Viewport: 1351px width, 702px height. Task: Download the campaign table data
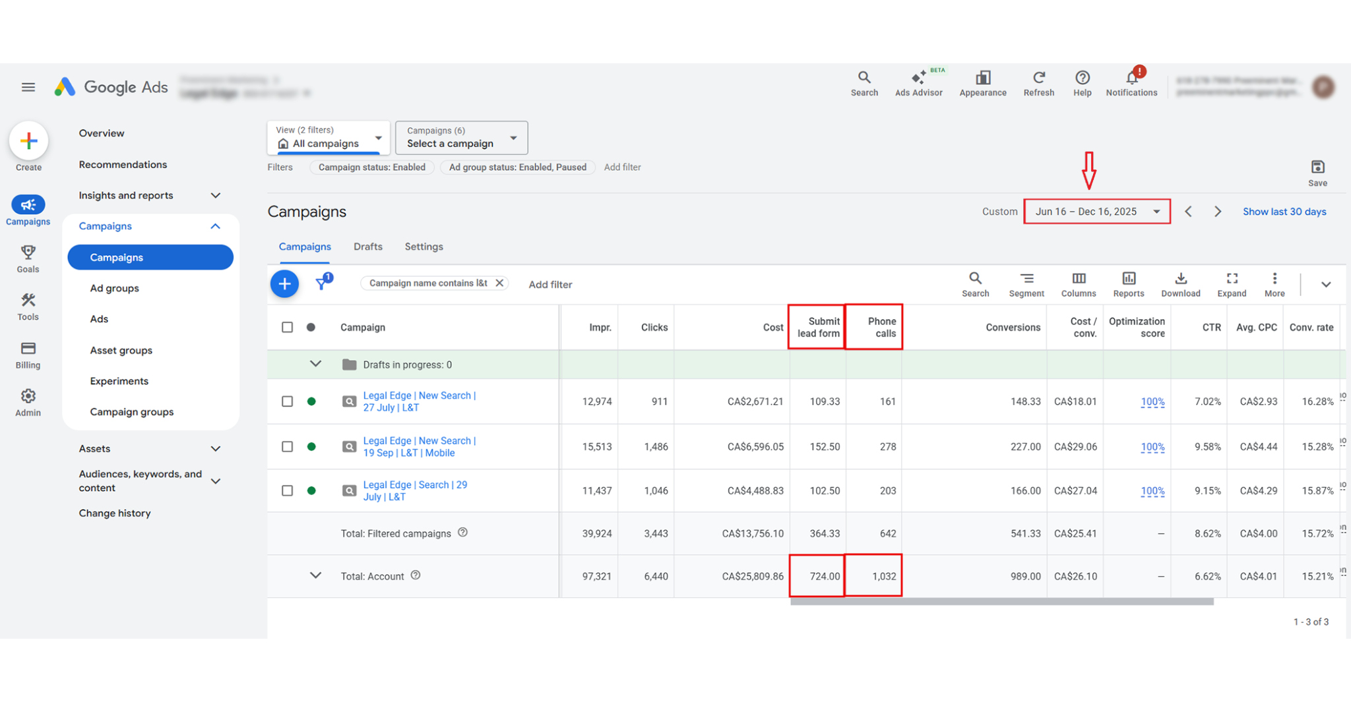(x=1180, y=284)
